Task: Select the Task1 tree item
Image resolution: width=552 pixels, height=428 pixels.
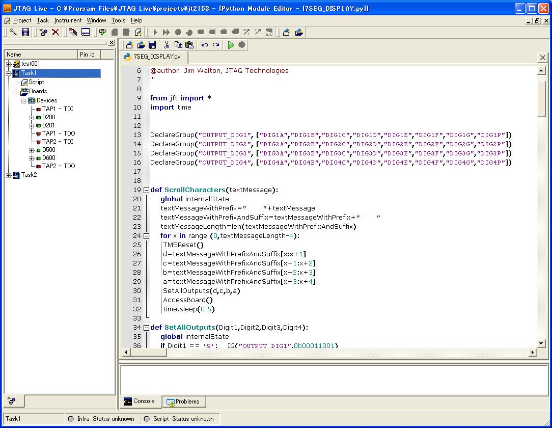Action: (57, 73)
